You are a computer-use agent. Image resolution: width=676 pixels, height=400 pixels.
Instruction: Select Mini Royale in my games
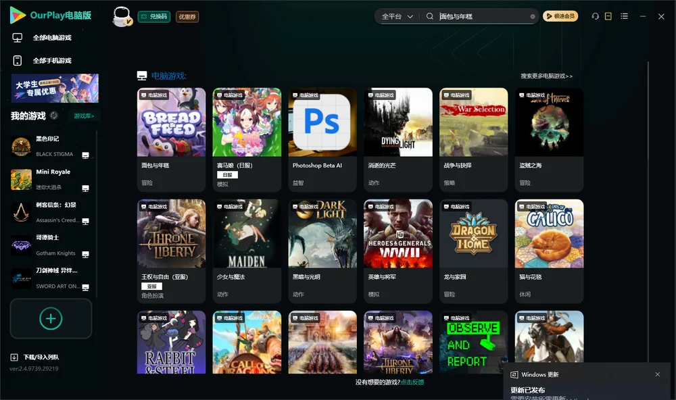pyautogui.click(x=51, y=179)
